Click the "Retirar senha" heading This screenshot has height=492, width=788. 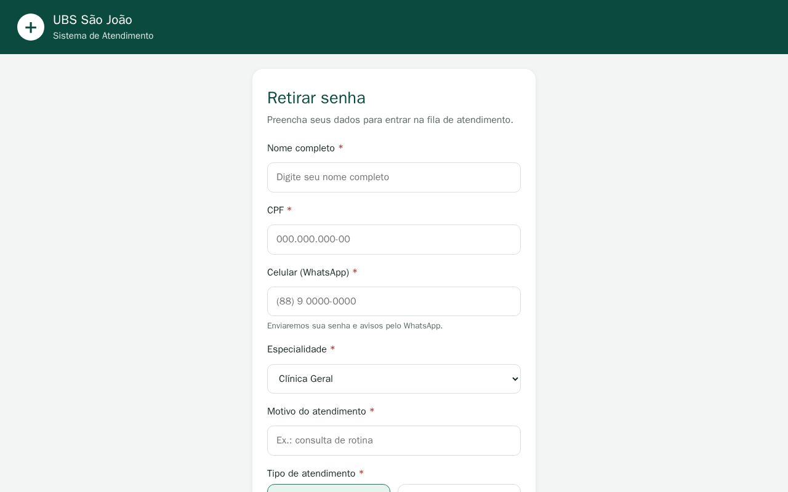click(x=316, y=98)
